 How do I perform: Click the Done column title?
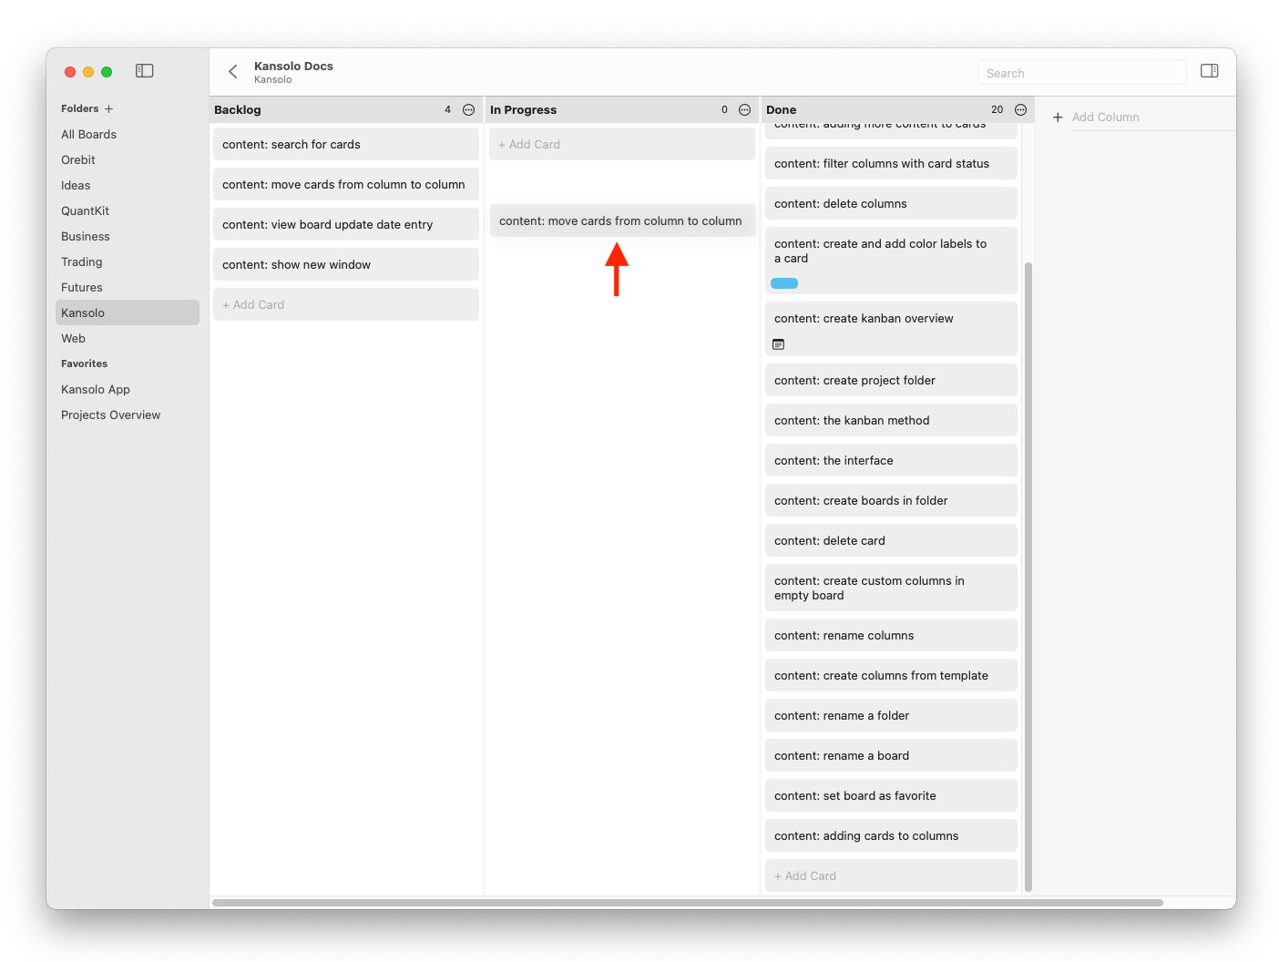click(782, 109)
